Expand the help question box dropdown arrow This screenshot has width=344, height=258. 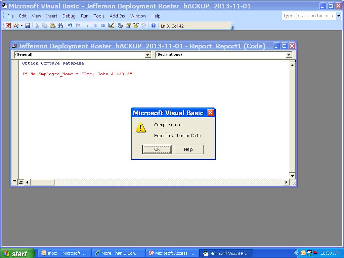point(339,16)
